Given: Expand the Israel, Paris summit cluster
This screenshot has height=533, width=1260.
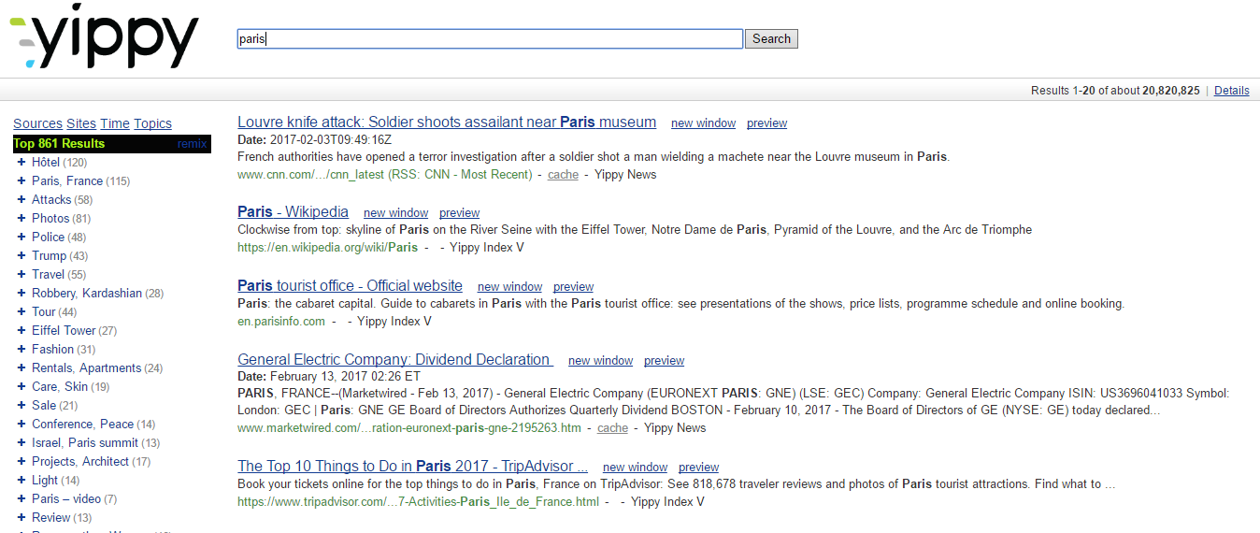Looking at the screenshot, I should coord(21,443).
